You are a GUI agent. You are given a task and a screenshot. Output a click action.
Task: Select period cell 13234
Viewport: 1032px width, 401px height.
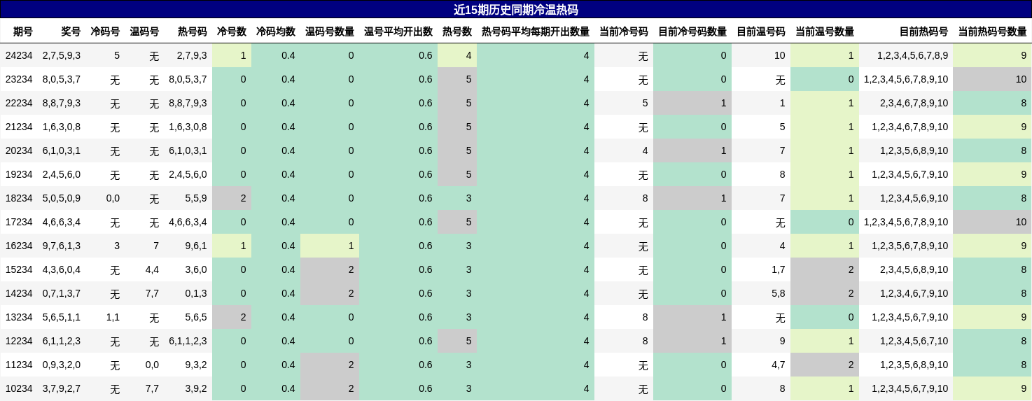(19, 317)
